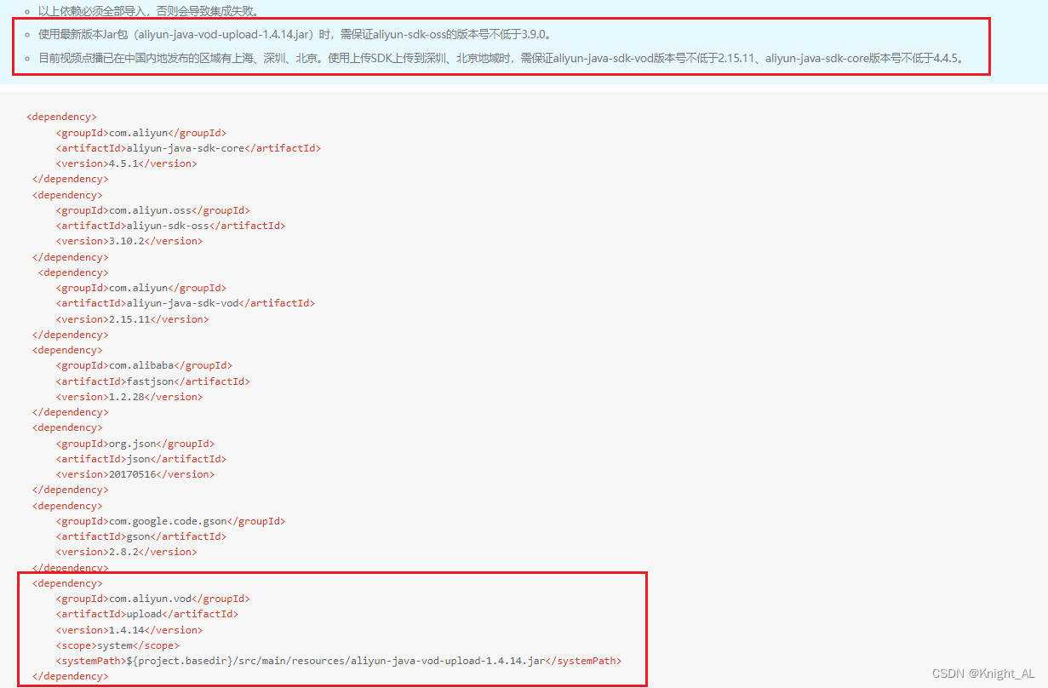Screen dimensions: 1048x688
Task: Select the org.json groupId line
Action: click(x=135, y=444)
